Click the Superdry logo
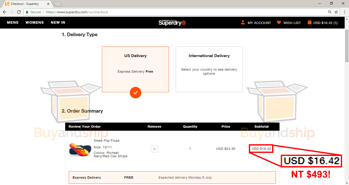 [x=172, y=23]
